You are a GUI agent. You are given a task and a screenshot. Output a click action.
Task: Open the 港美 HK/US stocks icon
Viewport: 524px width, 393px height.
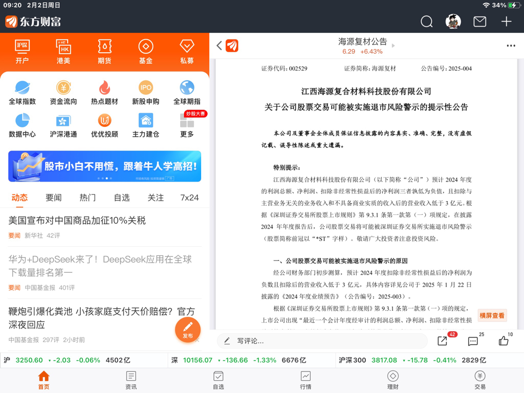(x=63, y=52)
